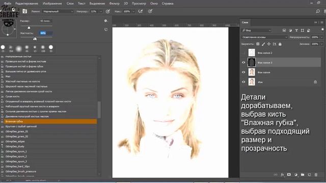Click brush hardness slider handle
This screenshot has height=183, width=326.
[35, 39]
